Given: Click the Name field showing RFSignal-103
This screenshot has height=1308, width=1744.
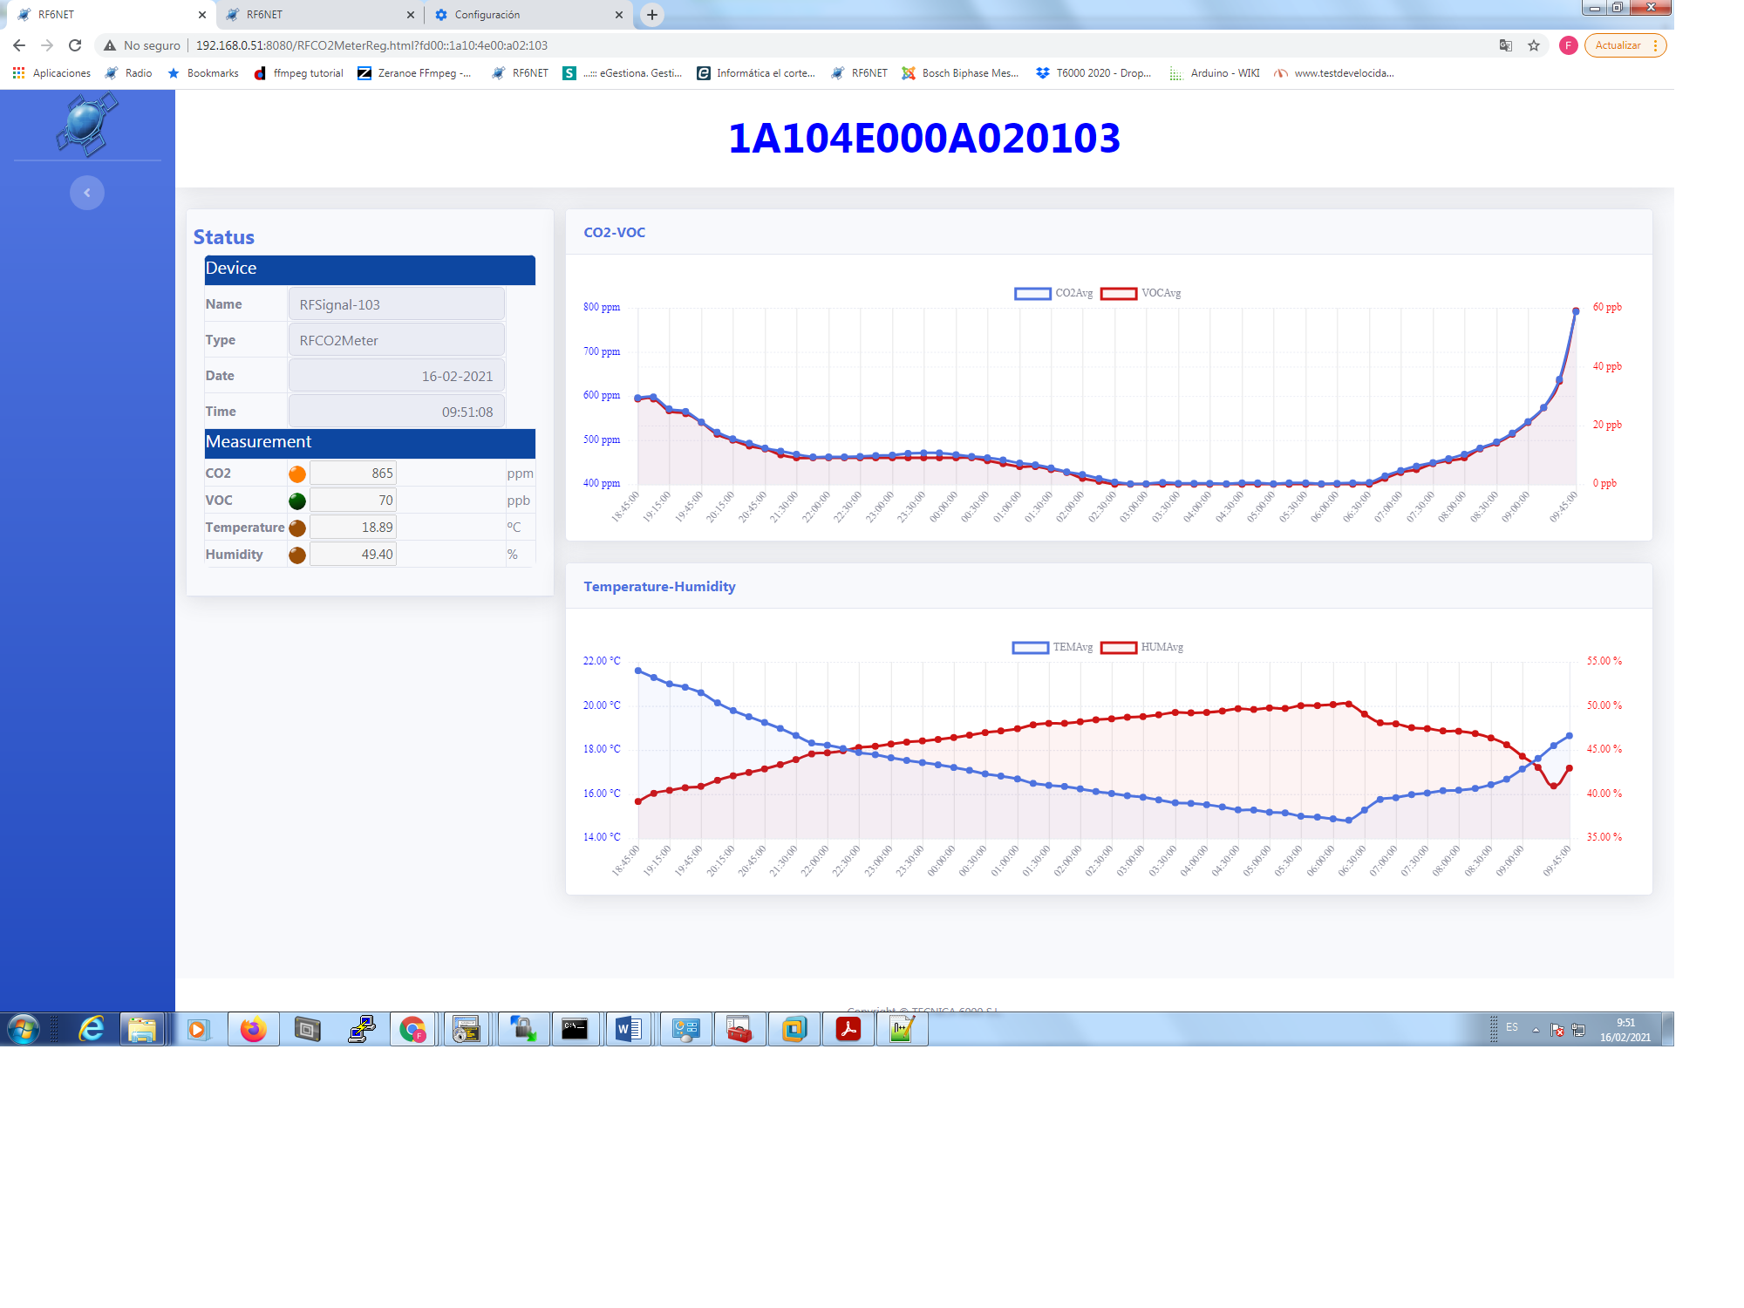Looking at the screenshot, I should 397,304.
